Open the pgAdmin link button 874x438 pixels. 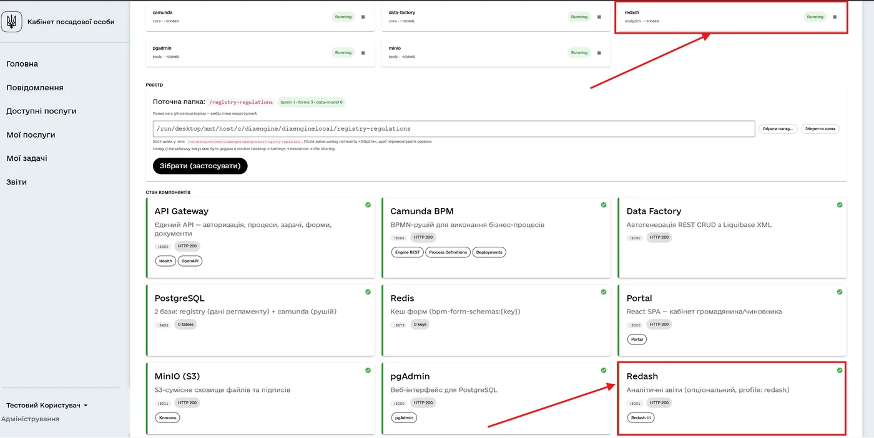(x=404, y=417)
